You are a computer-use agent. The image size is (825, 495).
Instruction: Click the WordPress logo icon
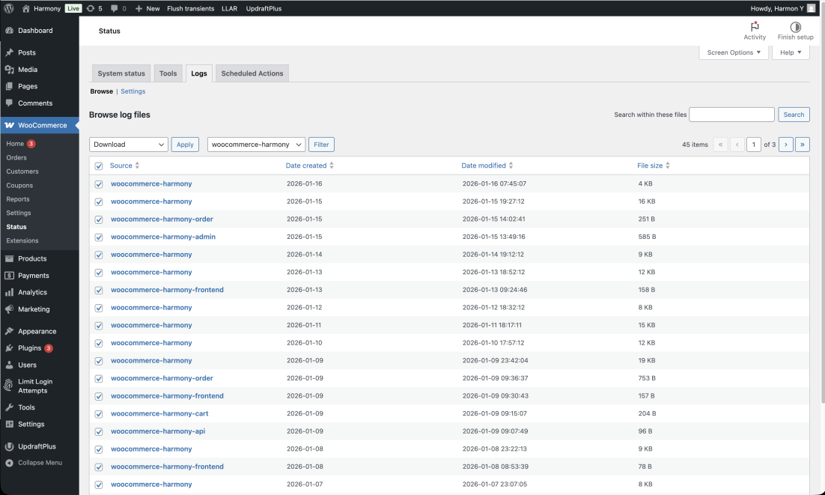pos(9,8)
